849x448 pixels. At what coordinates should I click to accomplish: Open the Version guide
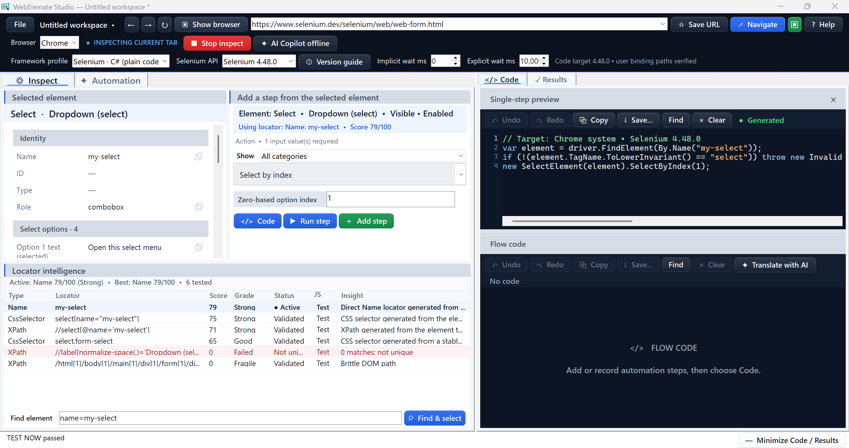point(334,62)
